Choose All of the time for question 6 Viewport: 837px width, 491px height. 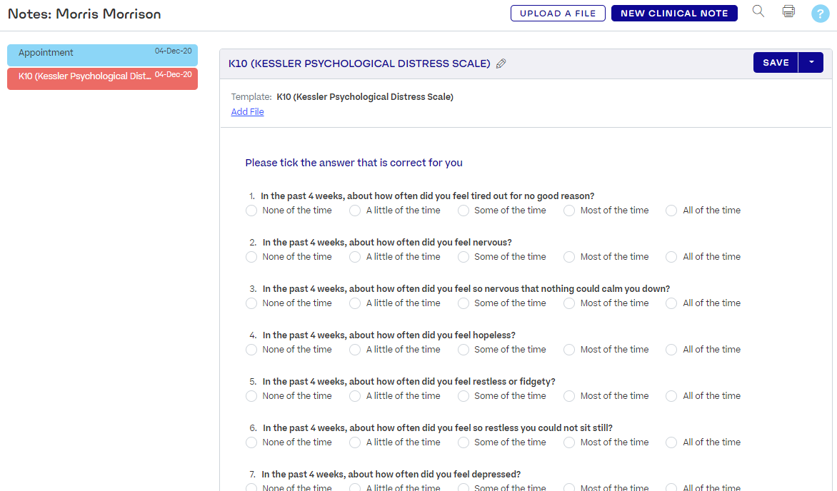[671, 442]
